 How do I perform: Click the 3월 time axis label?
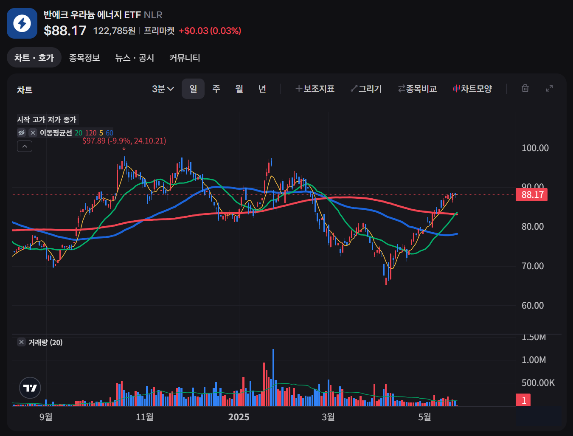pyautogui.click(x=328, y=417)
